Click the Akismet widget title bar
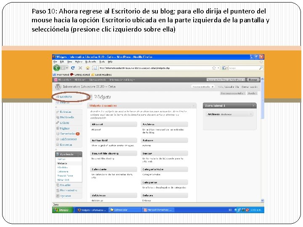303x227 pixels. [114, 124]
